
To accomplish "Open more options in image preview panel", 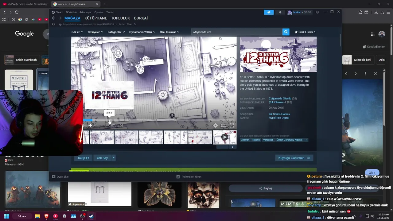I will click(365, 74).
